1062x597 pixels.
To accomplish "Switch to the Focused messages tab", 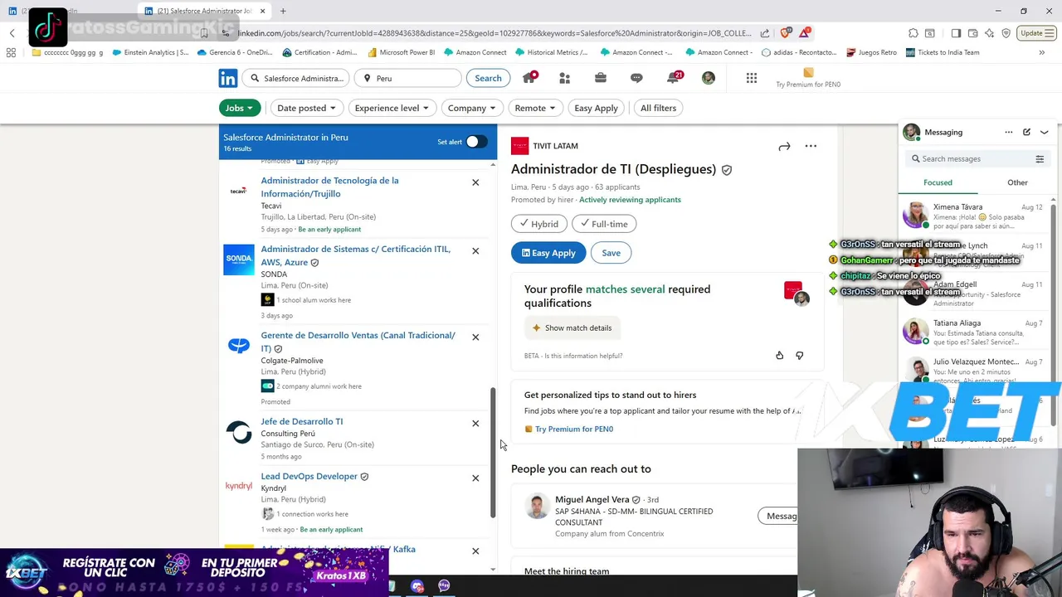I will (x=938, y=182).
